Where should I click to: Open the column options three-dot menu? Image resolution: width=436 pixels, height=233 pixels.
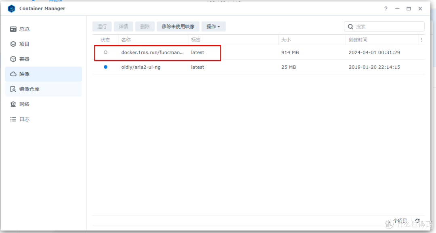[x=421, y=40]
